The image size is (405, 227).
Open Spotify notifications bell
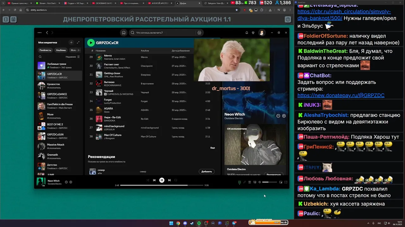point(247,32)
